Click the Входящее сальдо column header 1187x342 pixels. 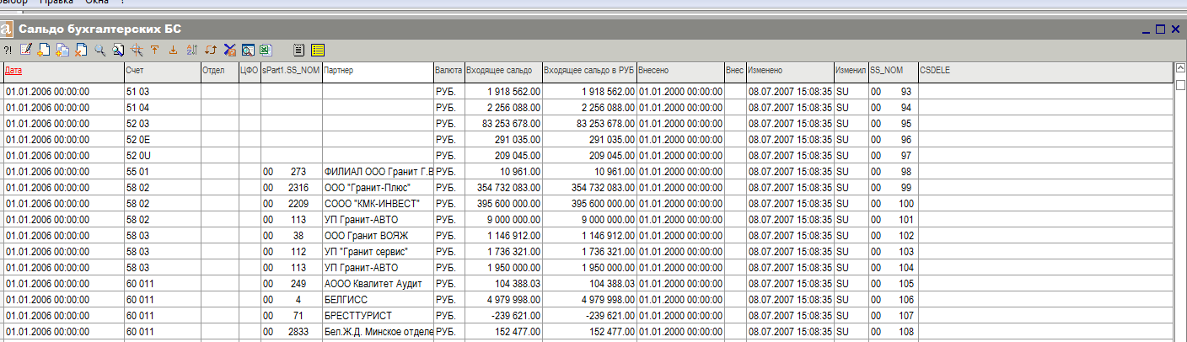point(503,72)
